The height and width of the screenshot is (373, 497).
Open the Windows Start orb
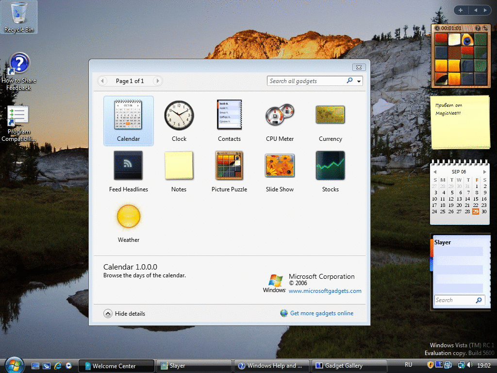pyautogui.click(x=14, y=365)
